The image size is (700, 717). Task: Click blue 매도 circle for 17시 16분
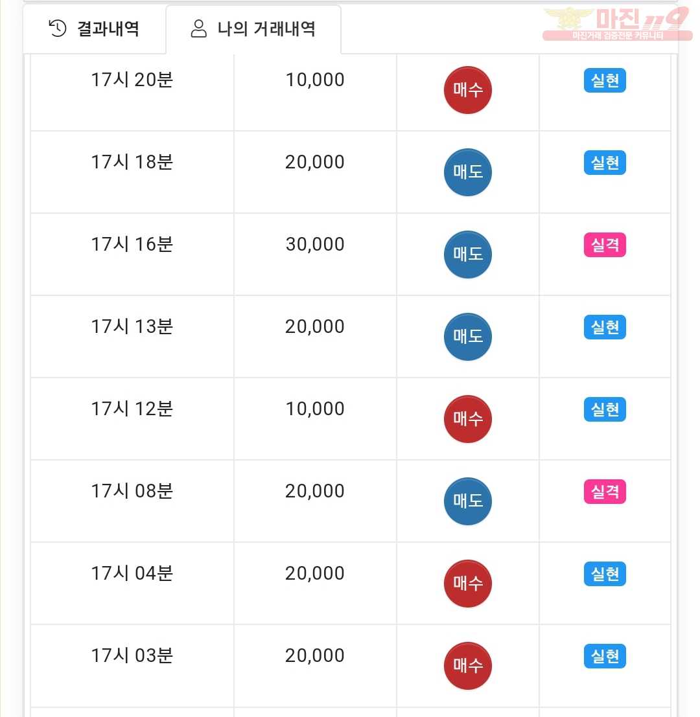click(x=467, y=255)
